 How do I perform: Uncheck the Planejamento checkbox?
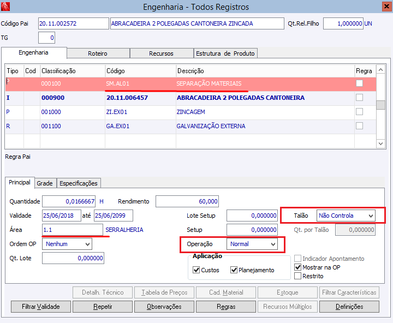(234, 270)
